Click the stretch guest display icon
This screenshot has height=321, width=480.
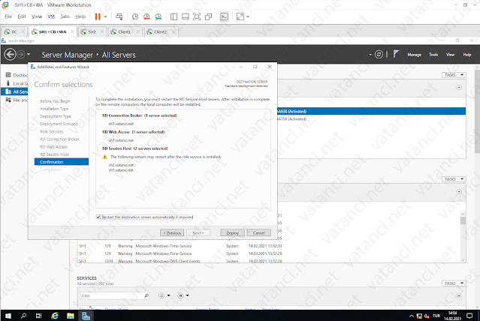(x=240, y=16)
